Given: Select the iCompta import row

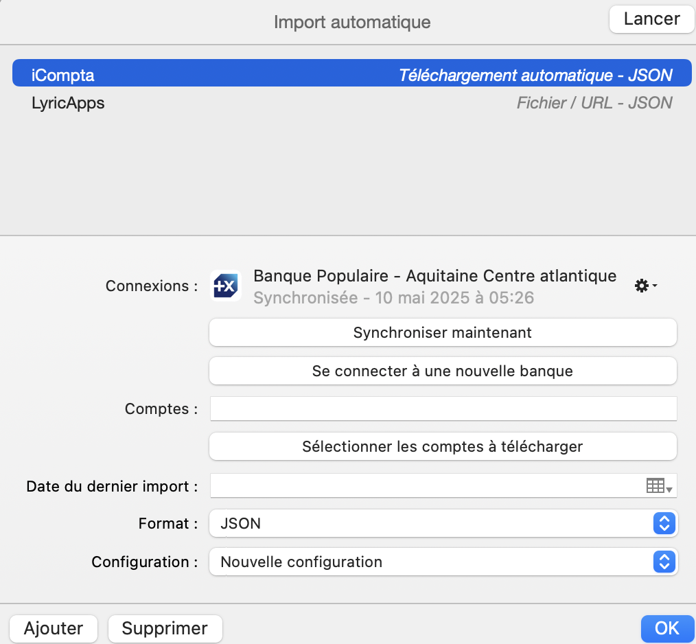Looking at the screenshot, I should pyautogui.click(x=351, y=73).
